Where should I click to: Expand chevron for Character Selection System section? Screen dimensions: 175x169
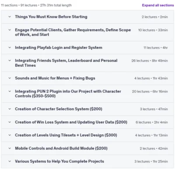[x=10, y=109]
